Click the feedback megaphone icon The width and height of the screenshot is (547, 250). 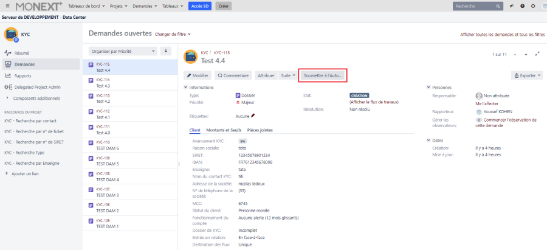[512, 5]
